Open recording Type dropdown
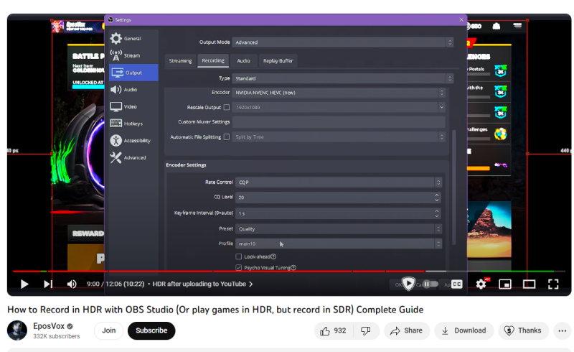Viewport: 574px width, 352px height. [x=343, y=78]
